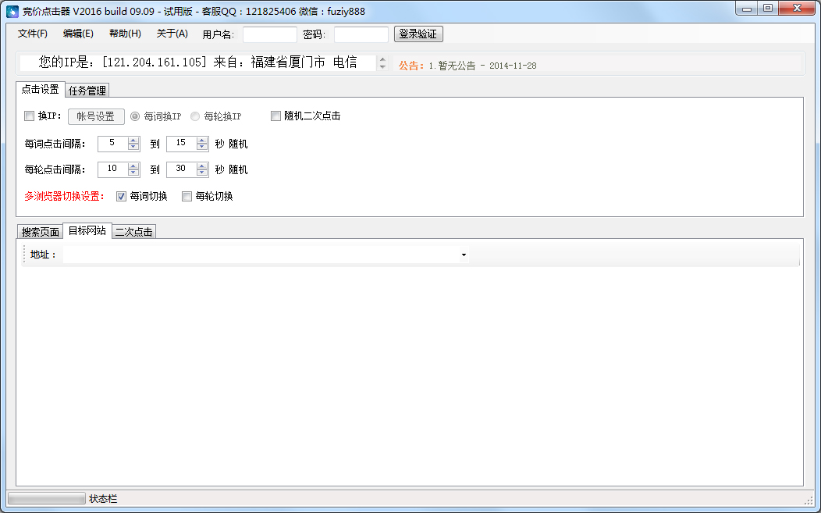Switch to the 搜索页面 tab

click(41, 232)
